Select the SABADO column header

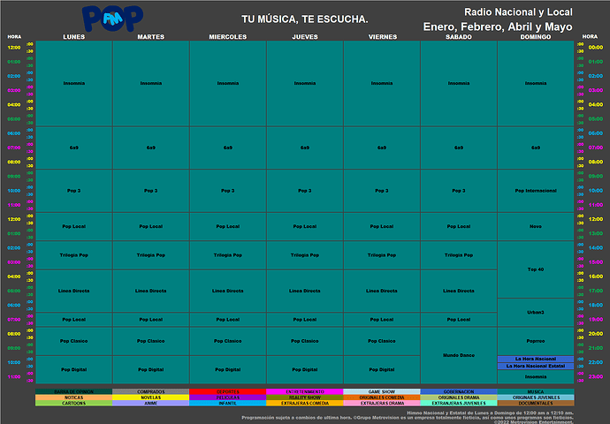[x=459, y=37]
